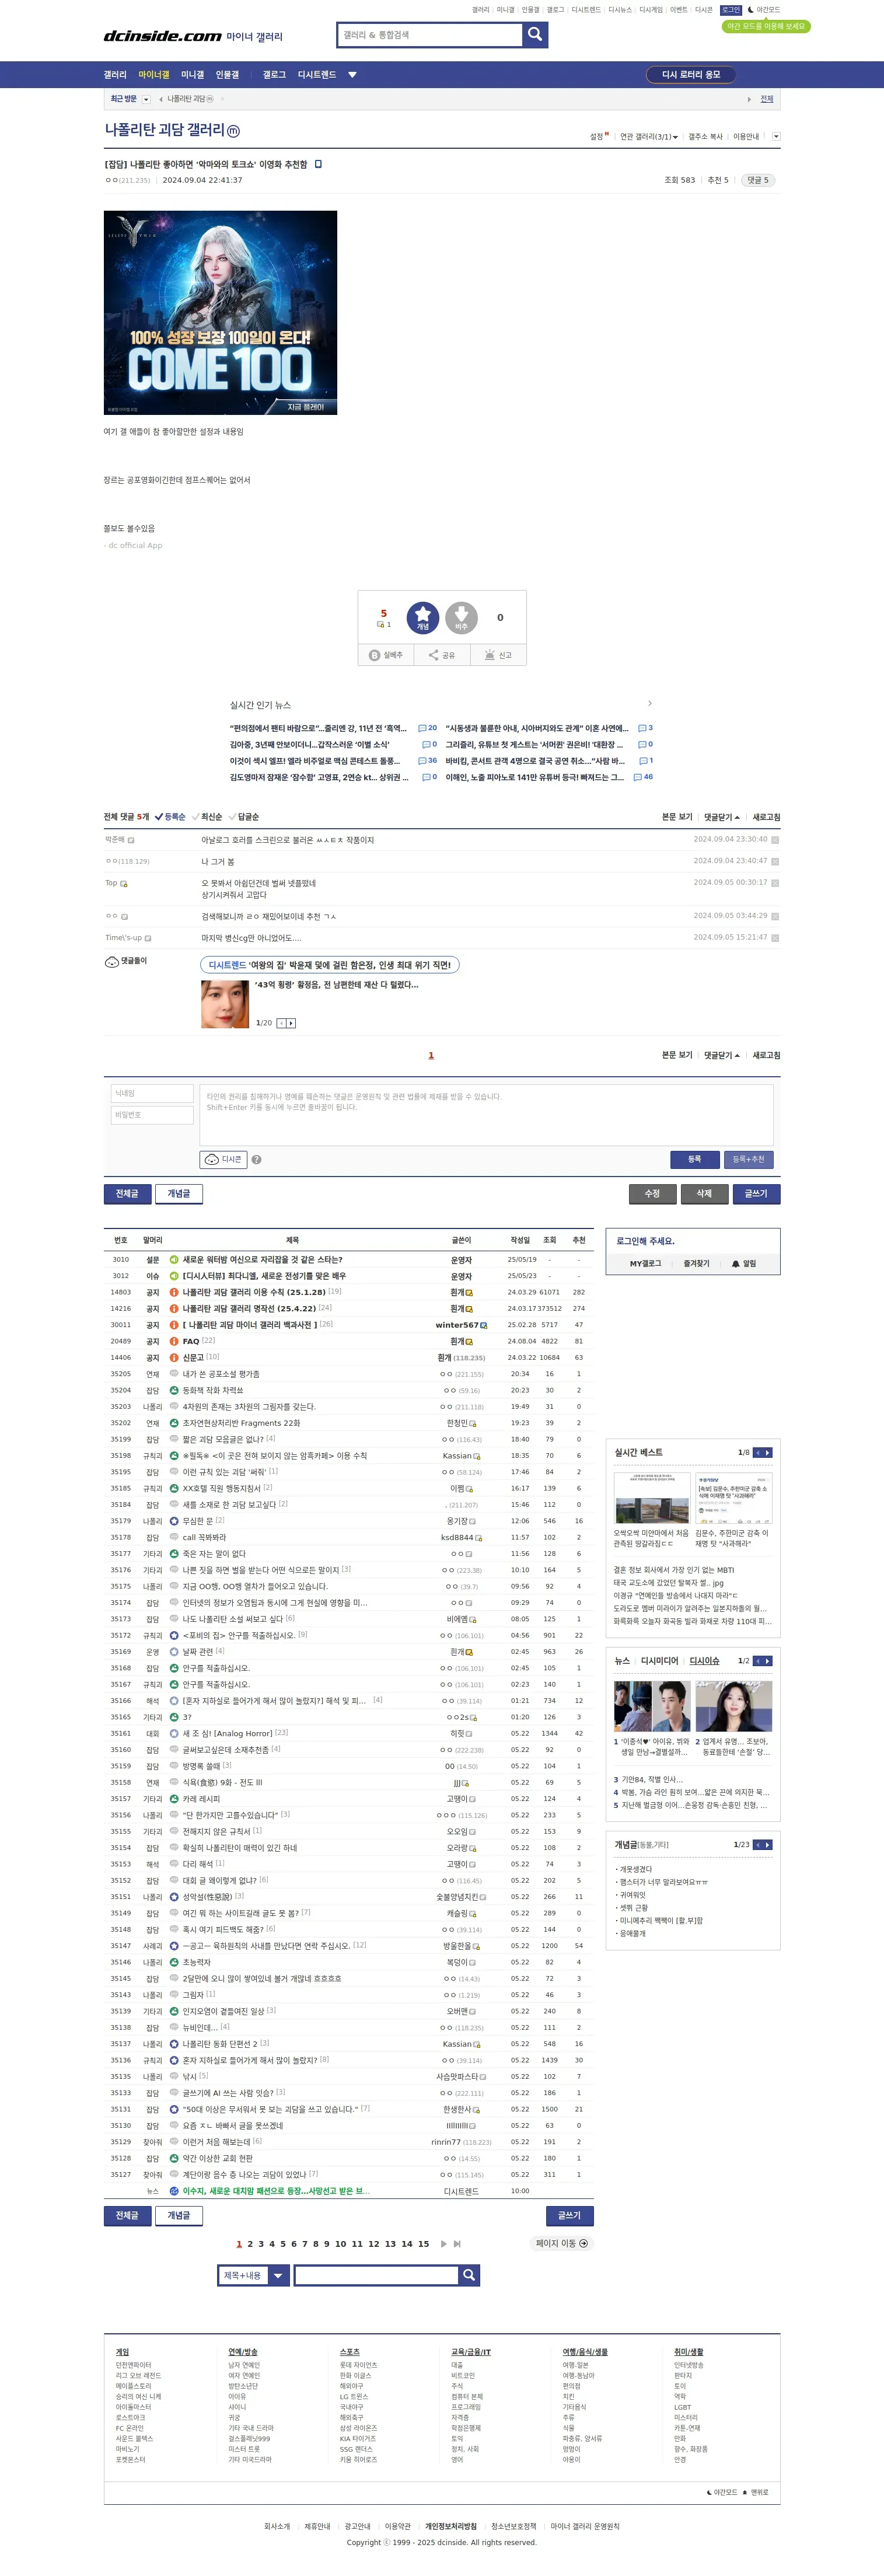Click the comment text area
This screenshot has width=884, height=2576.
(x=486, y=1115)
